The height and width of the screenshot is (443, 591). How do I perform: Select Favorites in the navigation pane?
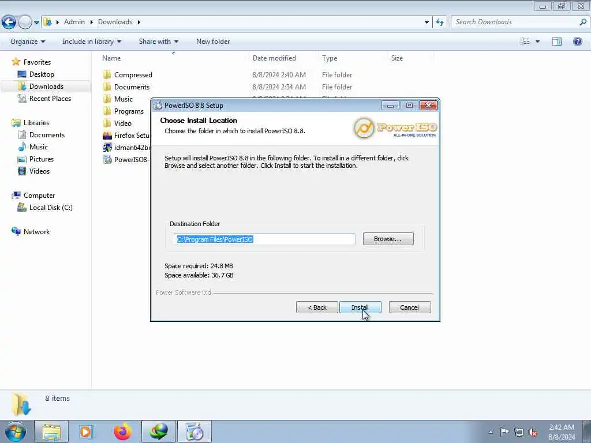click(x=37, y=62)
